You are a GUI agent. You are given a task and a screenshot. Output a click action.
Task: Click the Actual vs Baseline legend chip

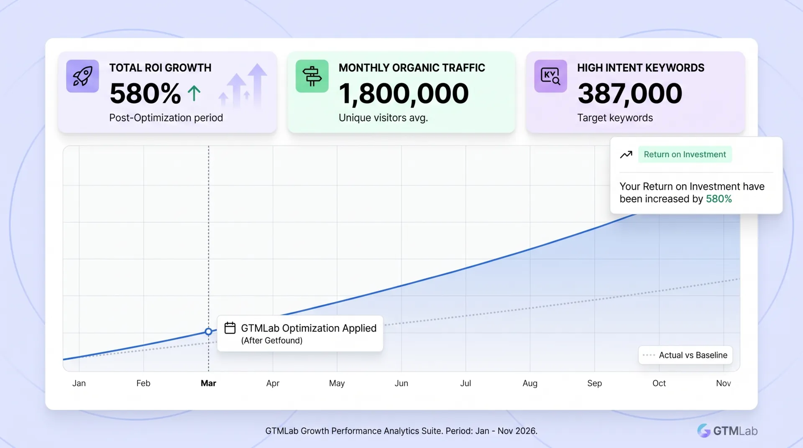tap(685, 355)
